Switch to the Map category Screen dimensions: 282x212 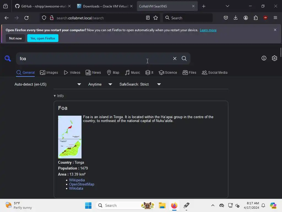pyautogui.click(x=113, y=73)
